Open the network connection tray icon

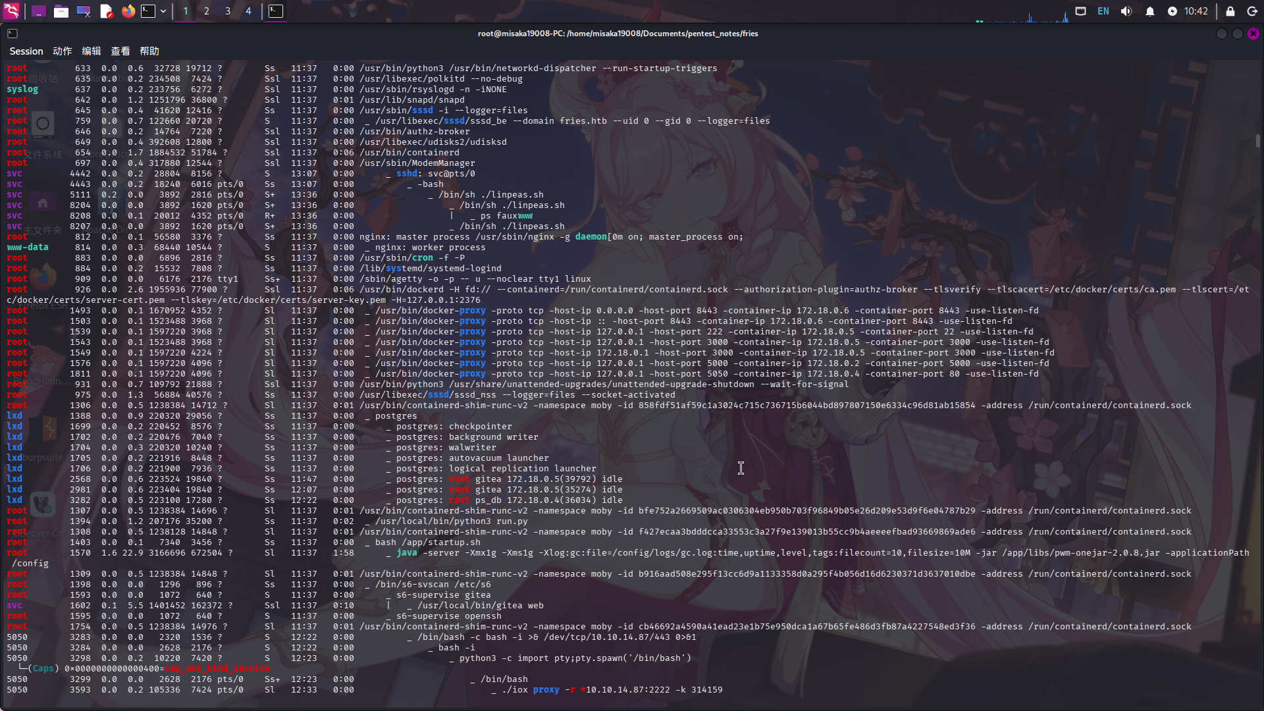tap(1081, 11)
